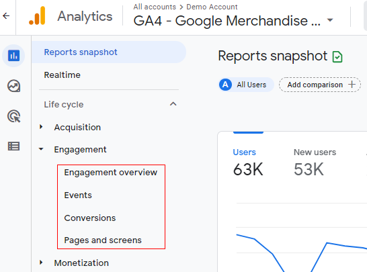Screen dimensions: 367x272
Task: Open the Conversions report
Action: 90,218
